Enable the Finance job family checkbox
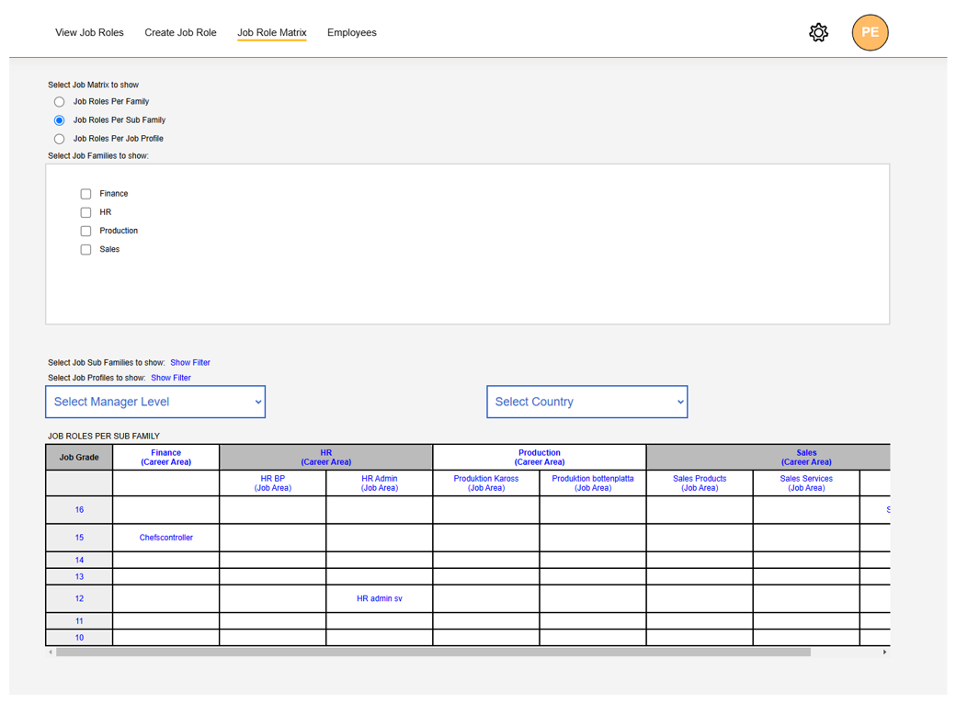Image resolution: width=956 pixels, height=704 pixels. click(x=85, y=194)
